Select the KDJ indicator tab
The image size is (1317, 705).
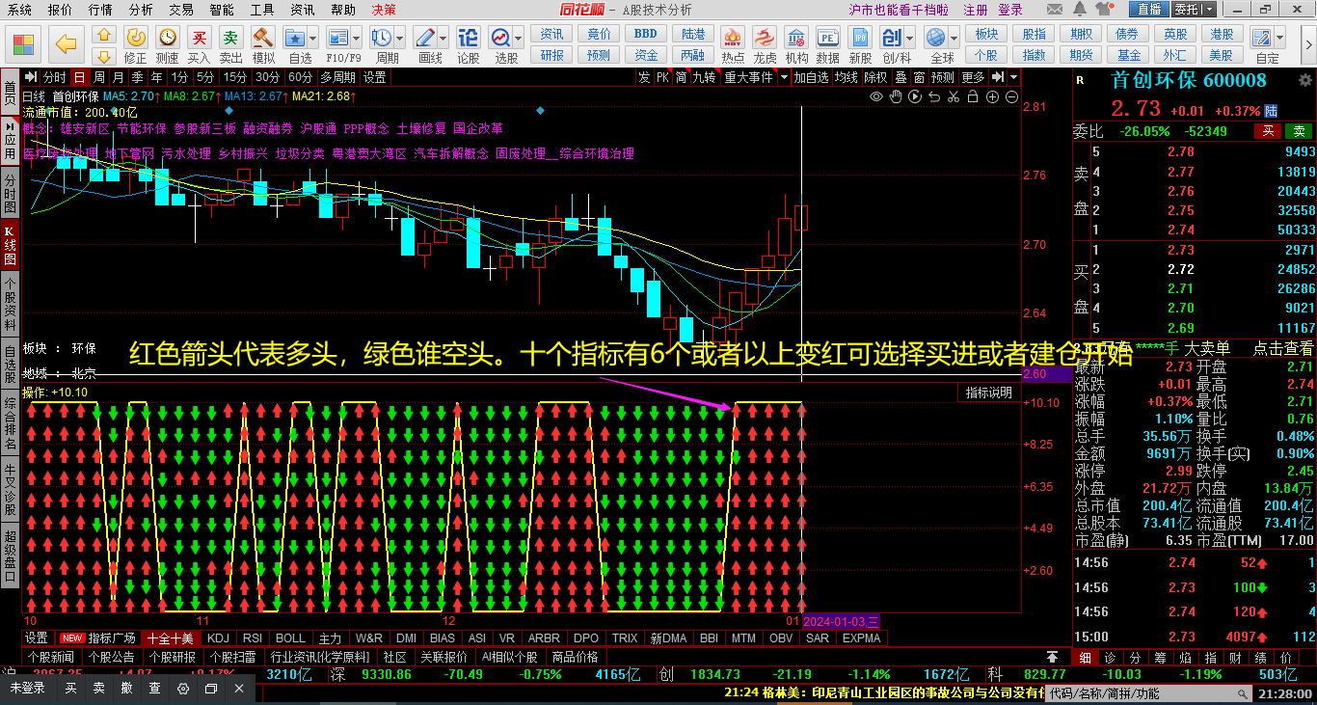tap(219, 637)
